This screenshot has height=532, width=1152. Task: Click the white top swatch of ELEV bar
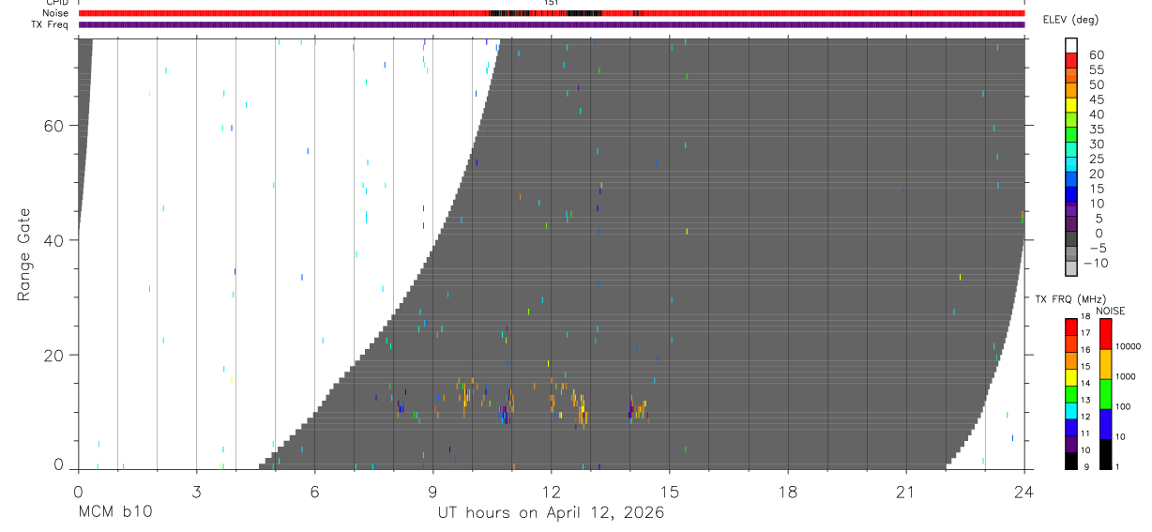pos(1071,45)
